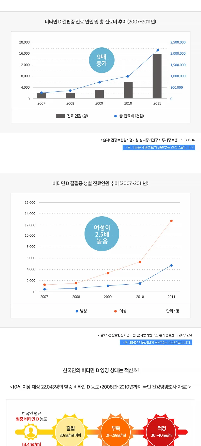Select the 2009 gray bar in the first chart
Viewport: 201px width, 446px height.
(x=99, y=94)
